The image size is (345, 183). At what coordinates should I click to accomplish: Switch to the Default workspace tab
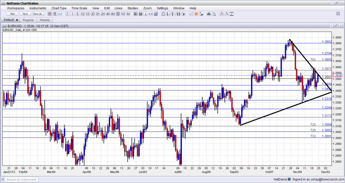tap(10, 20)
